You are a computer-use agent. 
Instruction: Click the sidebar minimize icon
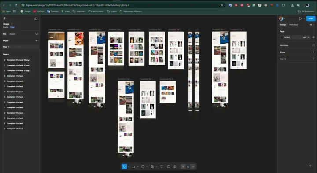(36, 18)
